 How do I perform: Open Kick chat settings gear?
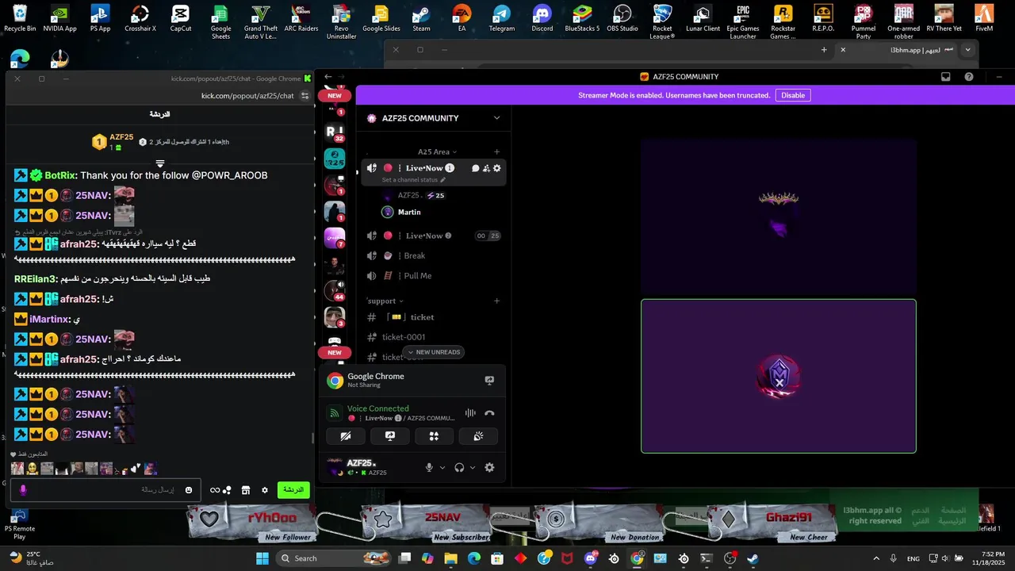[x=265, y=490]
